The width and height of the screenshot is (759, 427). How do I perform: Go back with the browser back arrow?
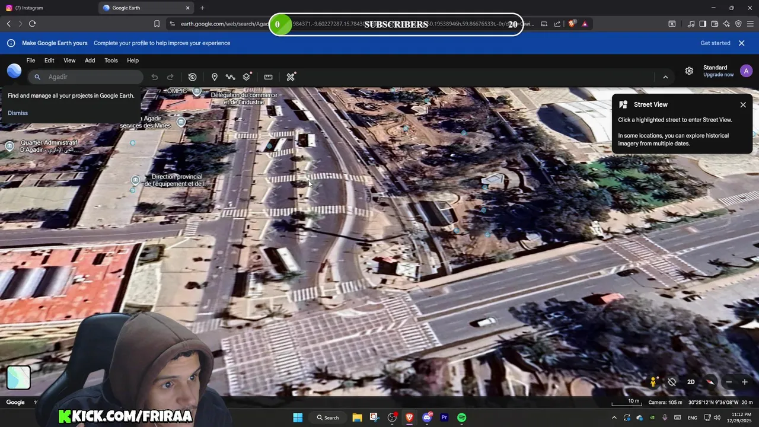coord(8,24)
